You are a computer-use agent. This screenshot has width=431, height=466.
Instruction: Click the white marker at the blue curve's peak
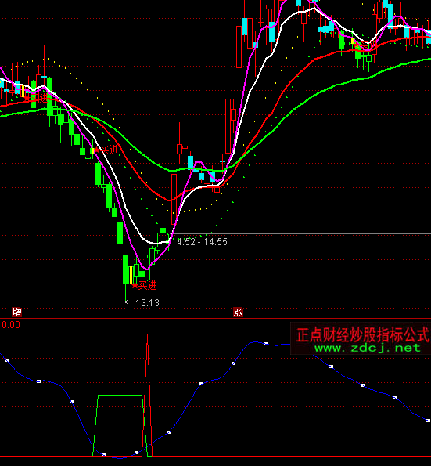click(x=266, y=344)
